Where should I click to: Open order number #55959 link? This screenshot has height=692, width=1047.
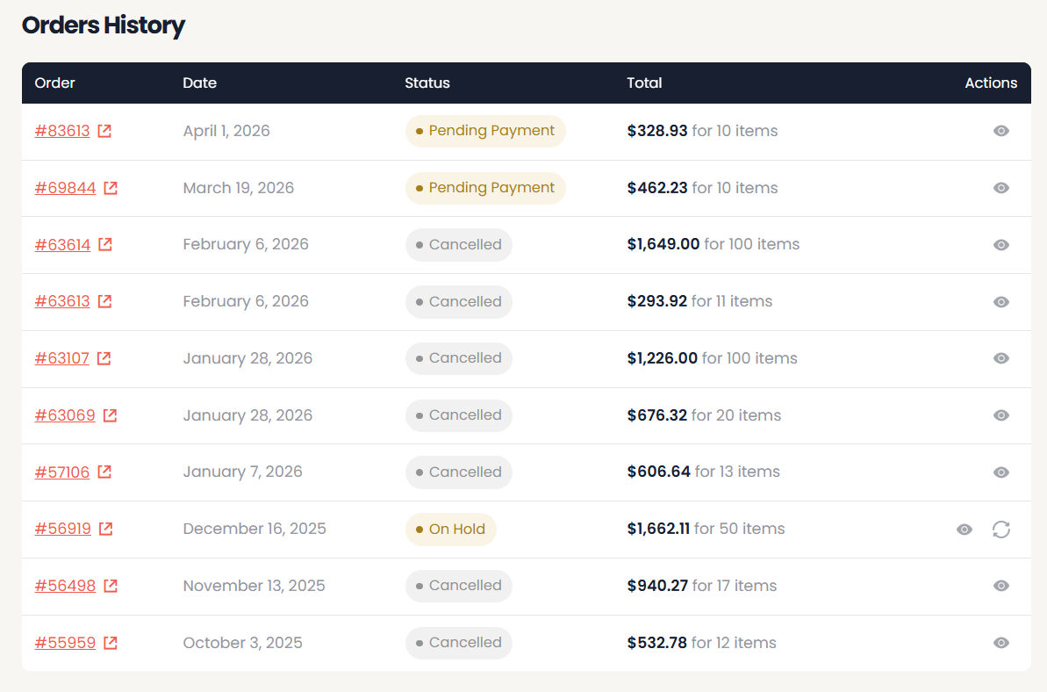pyautogui.click(x=66, y=643)
